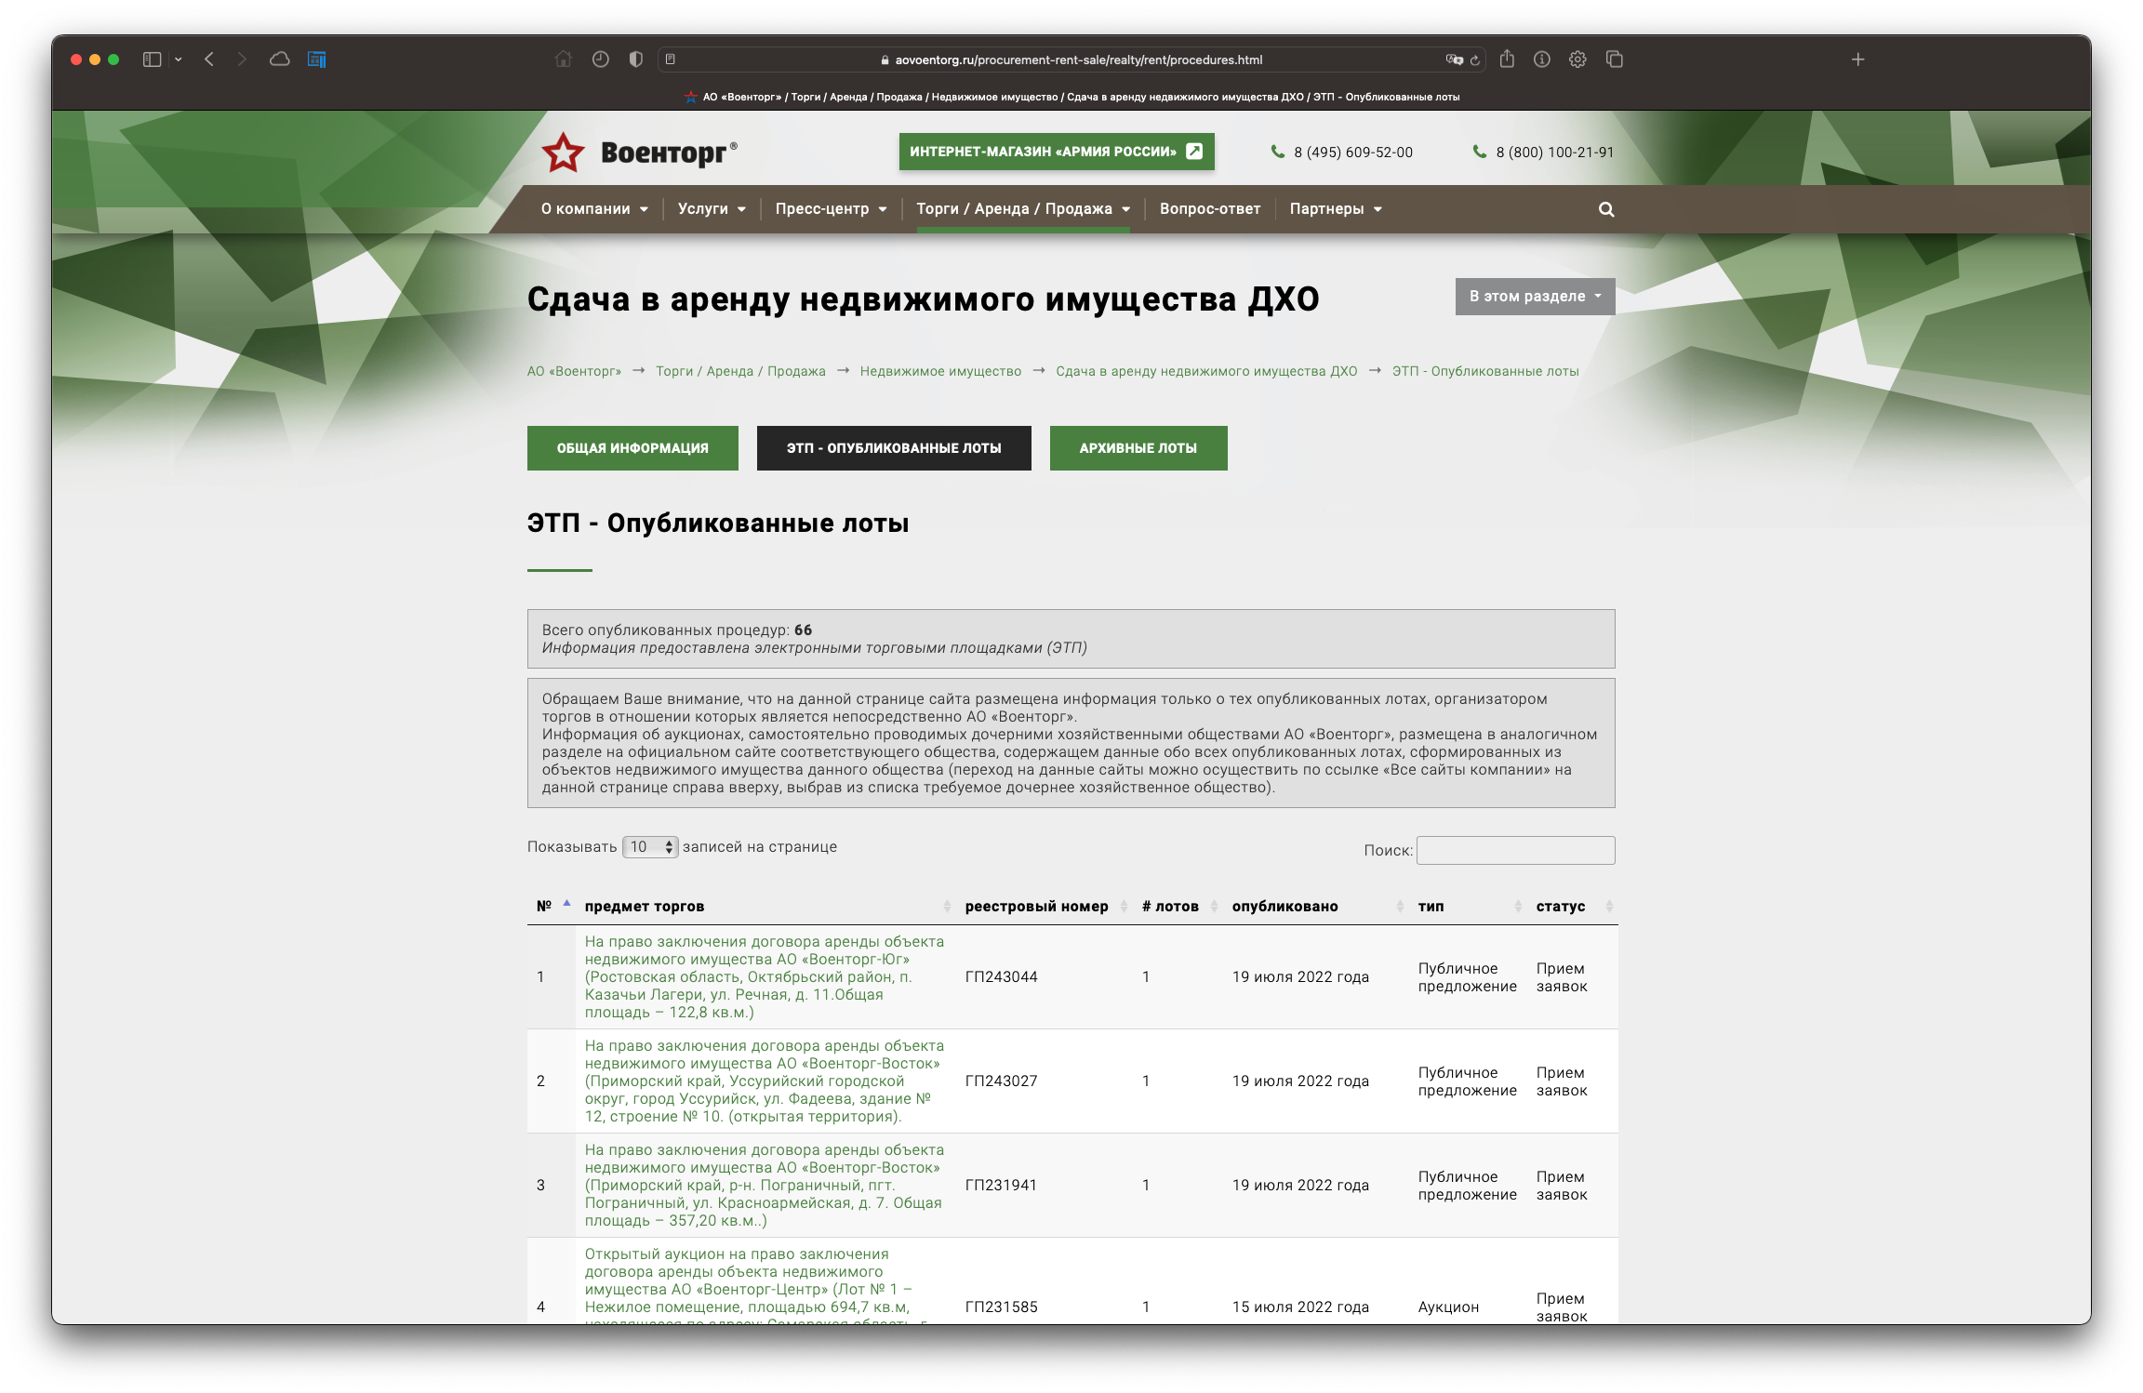This screenshot has height=1393, width=2143.
Task: Open the privacy shield report icon
Action: point(635,60)
